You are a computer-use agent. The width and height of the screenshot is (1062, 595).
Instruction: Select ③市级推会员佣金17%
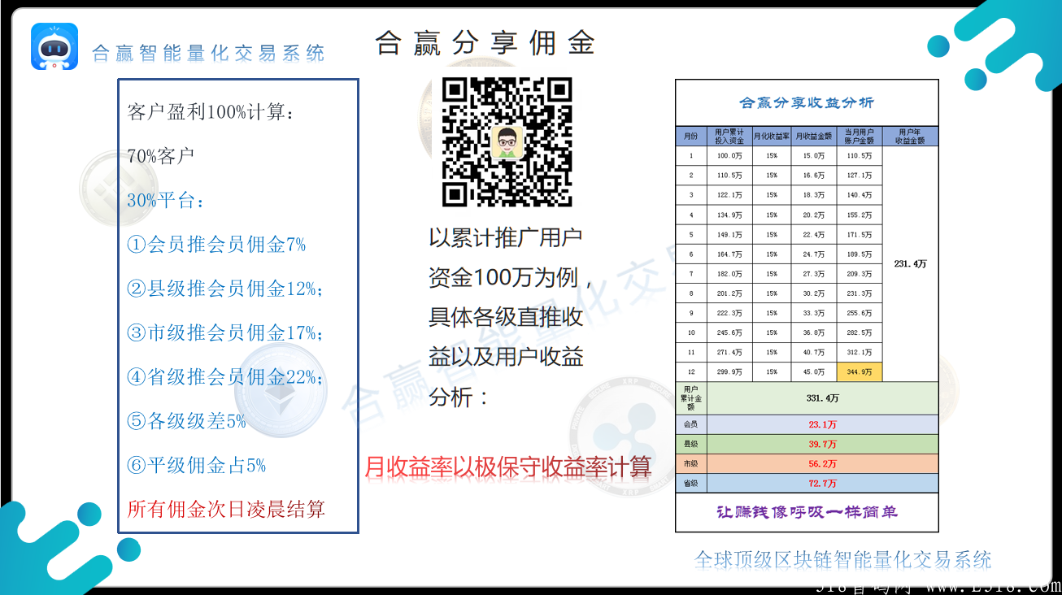click(x=225, y=332)
